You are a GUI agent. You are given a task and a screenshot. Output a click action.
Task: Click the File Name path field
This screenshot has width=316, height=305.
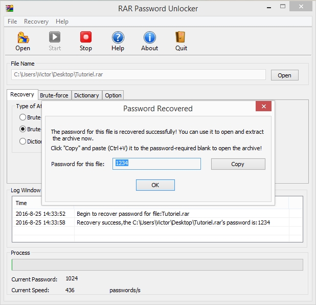139,74
